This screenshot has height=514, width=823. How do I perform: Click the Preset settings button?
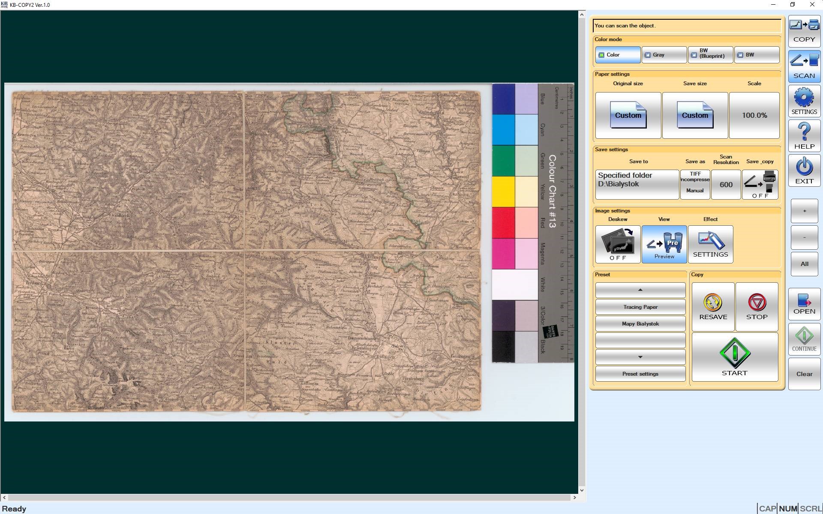pyautogui.click(x=640, y=374)
